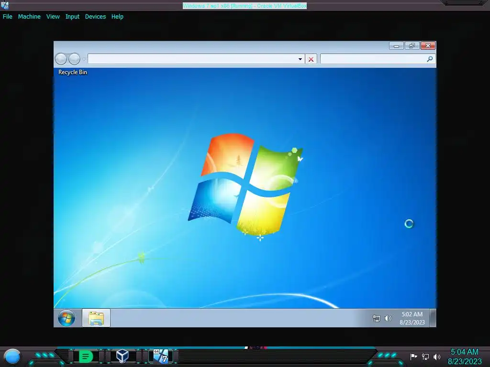Click the host clock showing 5:04 AM

click(x=464, y=356)
